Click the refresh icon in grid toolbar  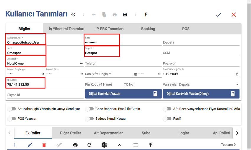coord(89,145)
